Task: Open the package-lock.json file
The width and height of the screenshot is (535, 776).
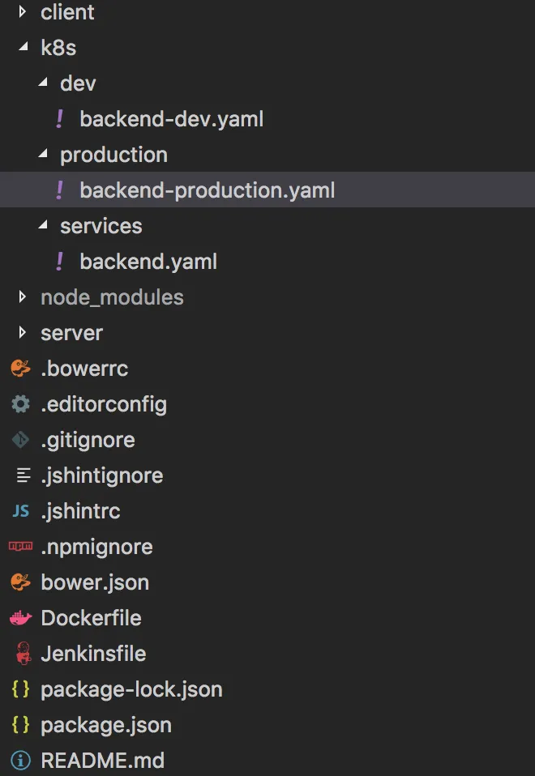Action: [x=131, y=689]
